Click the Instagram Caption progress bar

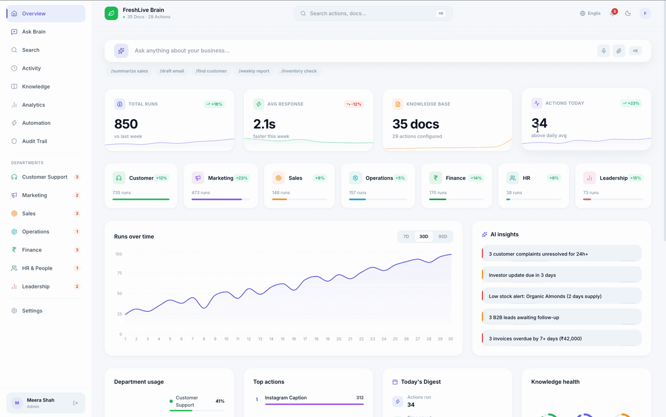[314, 404]
